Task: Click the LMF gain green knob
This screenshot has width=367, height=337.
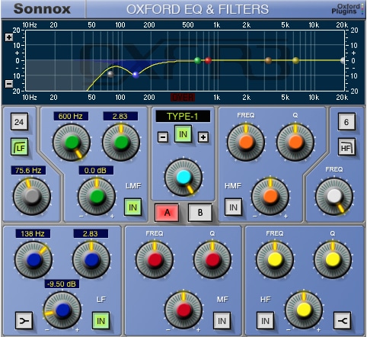Action: tap(97, 197)
